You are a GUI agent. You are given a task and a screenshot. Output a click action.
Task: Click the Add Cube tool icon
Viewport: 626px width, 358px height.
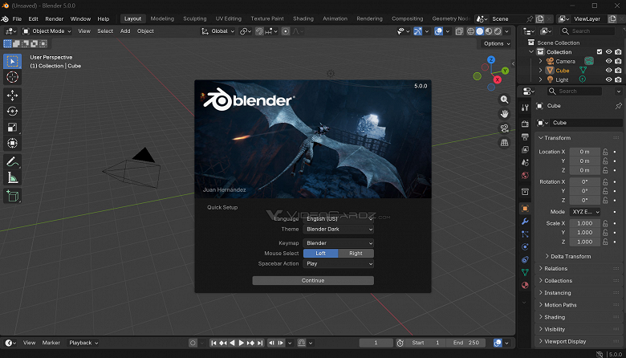12,196
